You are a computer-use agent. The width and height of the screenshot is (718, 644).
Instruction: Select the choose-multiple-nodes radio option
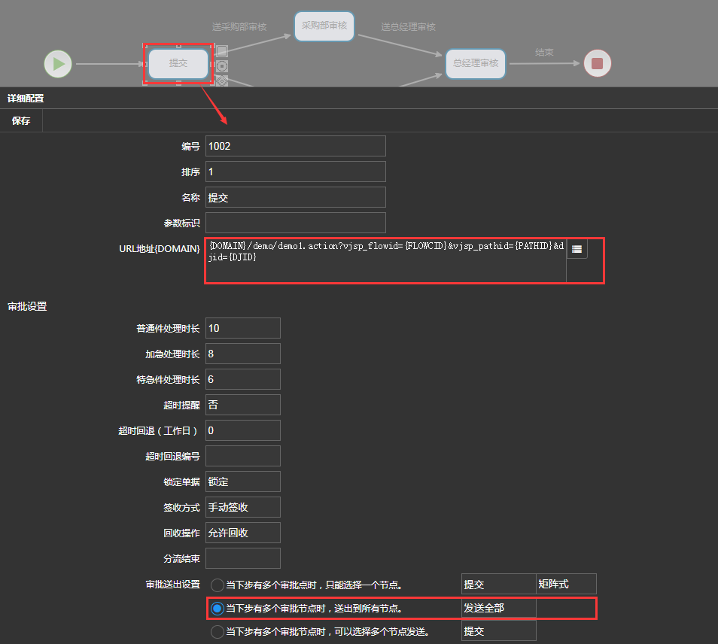pyautogui.click(x=218, y=632)
